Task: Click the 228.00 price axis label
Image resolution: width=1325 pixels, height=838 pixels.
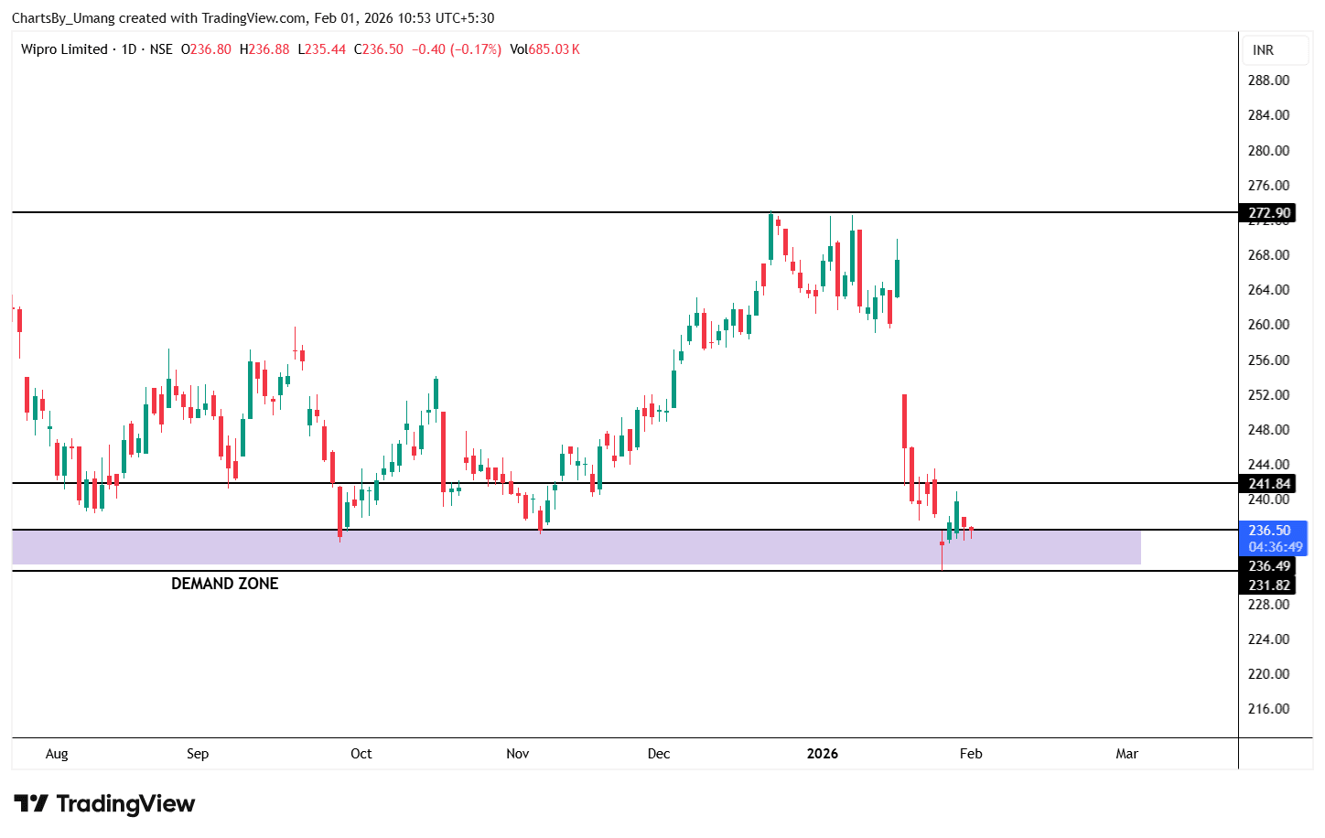Action: [1269, 605]
